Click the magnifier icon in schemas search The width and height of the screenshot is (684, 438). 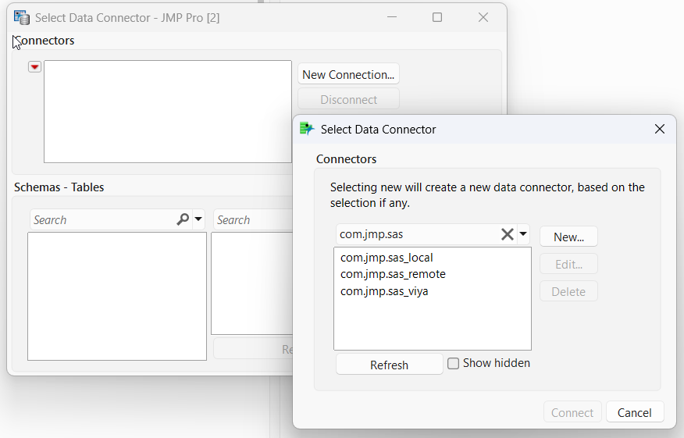(x=183, y=219)
